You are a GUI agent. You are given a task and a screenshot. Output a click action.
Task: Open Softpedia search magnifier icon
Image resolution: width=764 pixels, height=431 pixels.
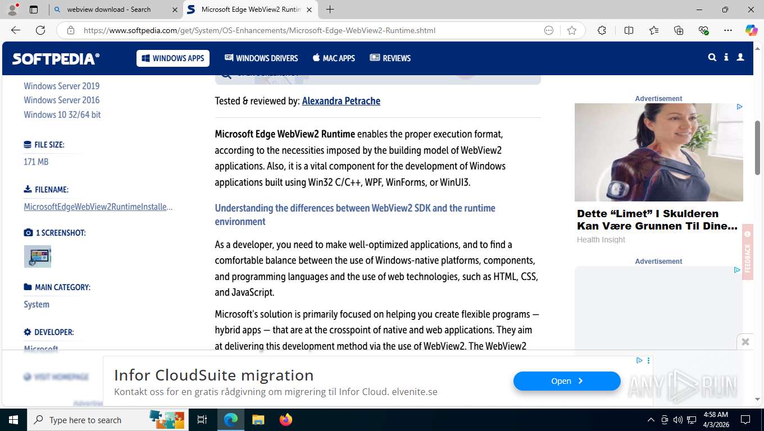[712, 57]
